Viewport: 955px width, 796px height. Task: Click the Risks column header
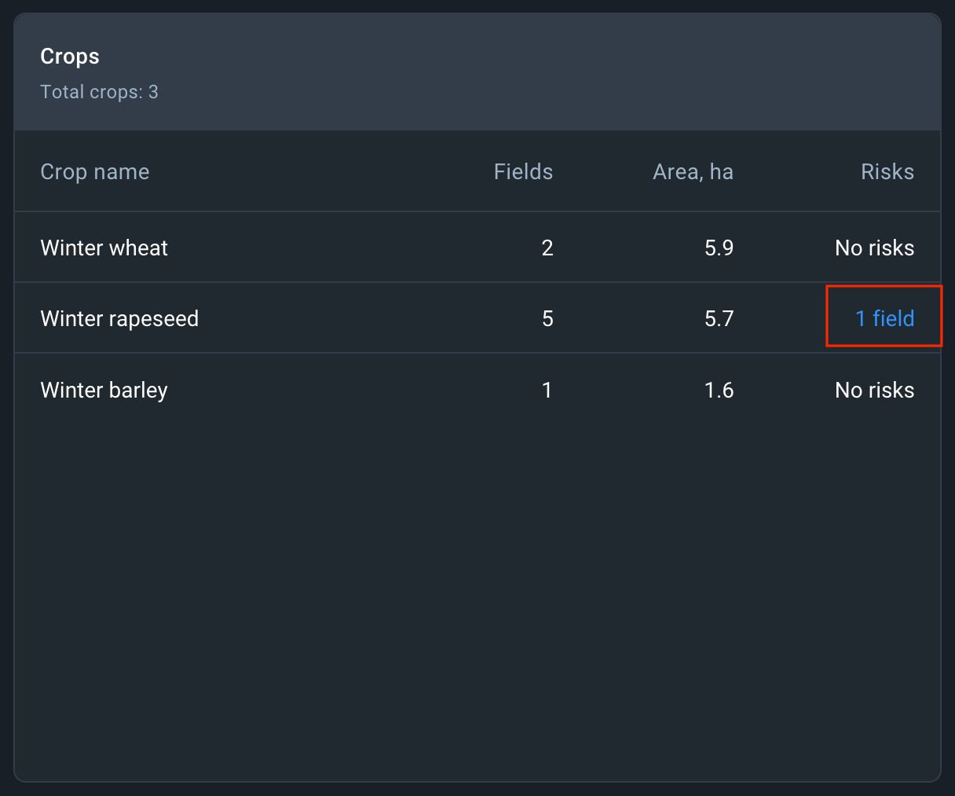click(x=887, y=172)
